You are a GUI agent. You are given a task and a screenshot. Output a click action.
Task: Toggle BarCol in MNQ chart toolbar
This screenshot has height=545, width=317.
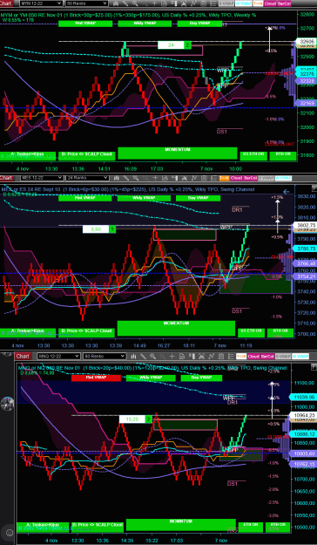(267, 357)
